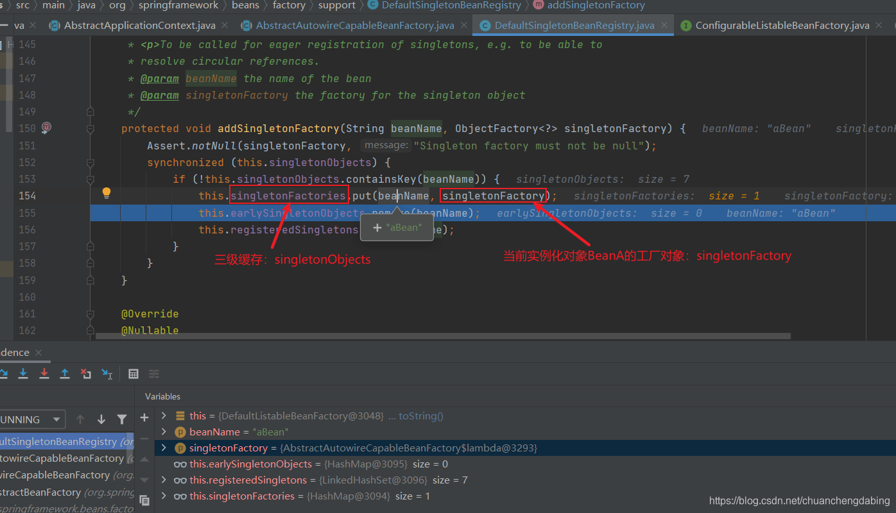
Task: Close the AbstractApplicationContext.java tab
Action: tap(225, 26)
